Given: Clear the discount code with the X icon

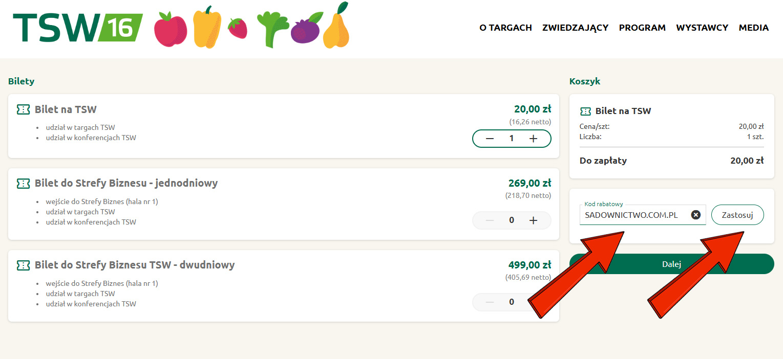Looking at the screenshot, I should (x=696, y=215).
